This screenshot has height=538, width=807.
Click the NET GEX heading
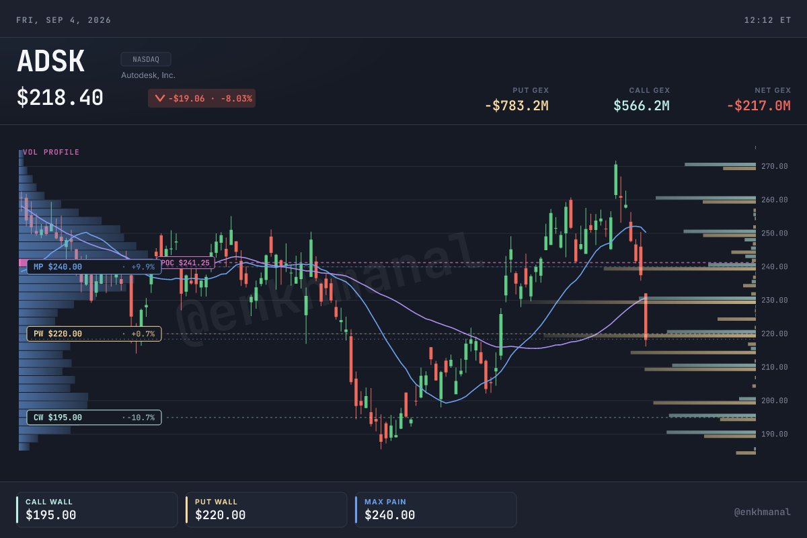click(x=773, y=90)
